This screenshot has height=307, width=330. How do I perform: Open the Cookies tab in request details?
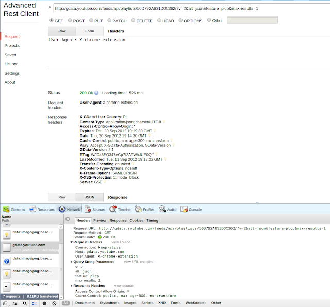pyautogui.click(x=136, y=220)
